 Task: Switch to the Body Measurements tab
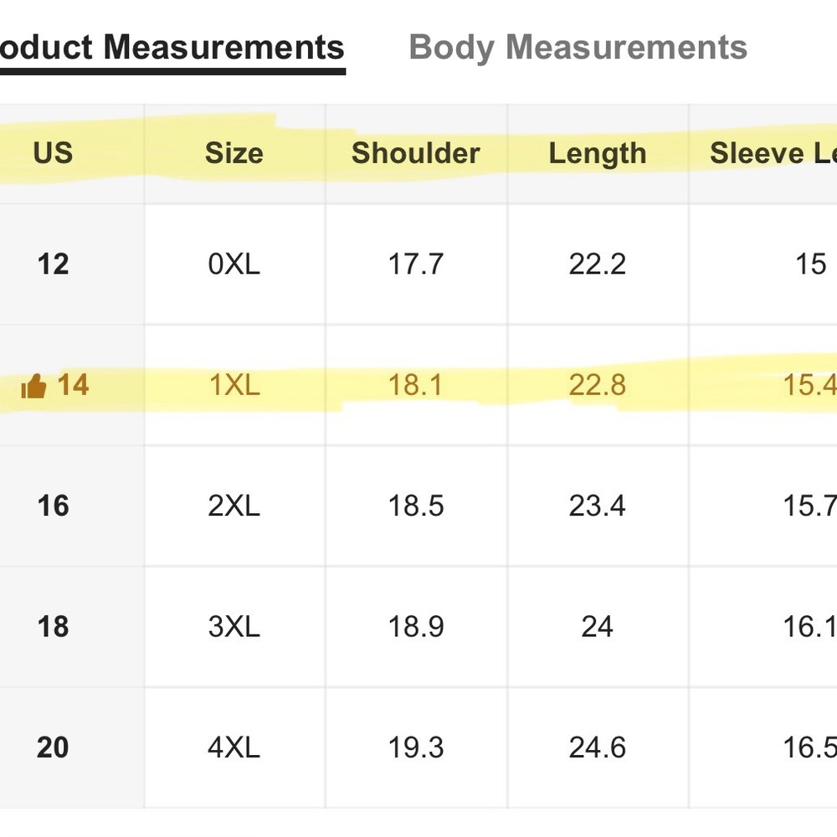click(578, 48)
